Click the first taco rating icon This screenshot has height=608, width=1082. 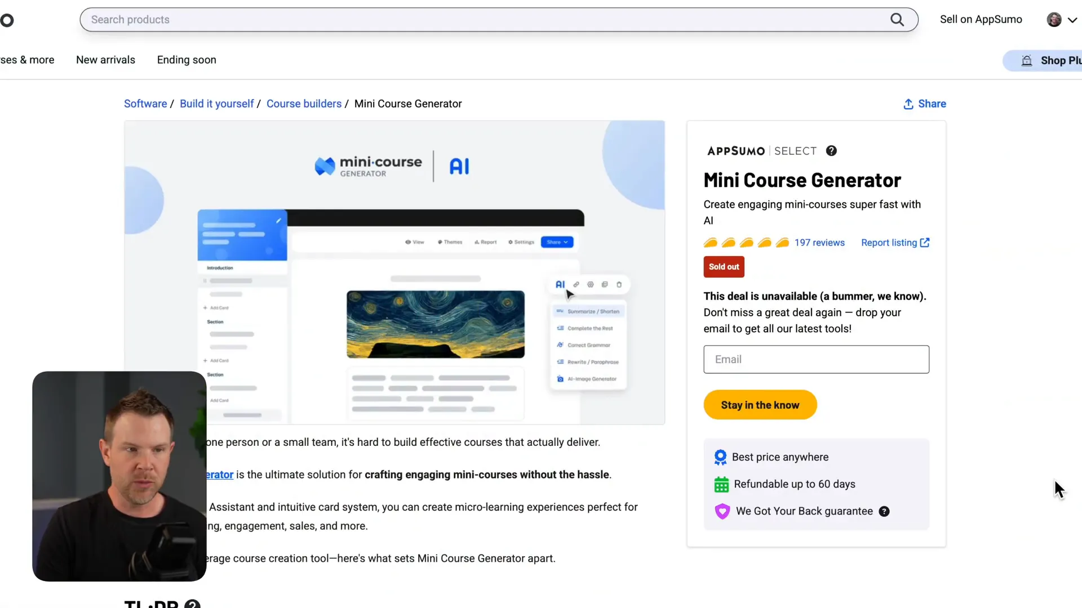pyautogui.click(x=711, y=243)
